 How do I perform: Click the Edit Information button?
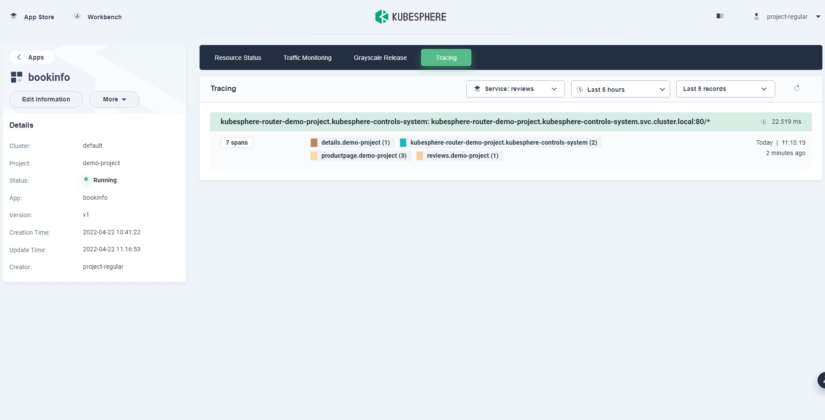pyautogui.click(x=46, y=99)
